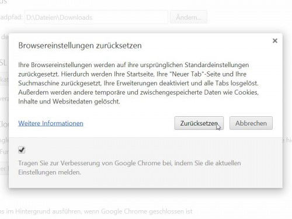Click the background text about Hintergrund ausführen

tap(96, 211)
